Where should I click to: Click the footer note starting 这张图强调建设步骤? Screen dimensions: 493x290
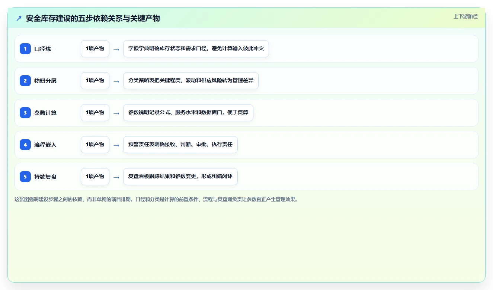[x=156, y=200]
